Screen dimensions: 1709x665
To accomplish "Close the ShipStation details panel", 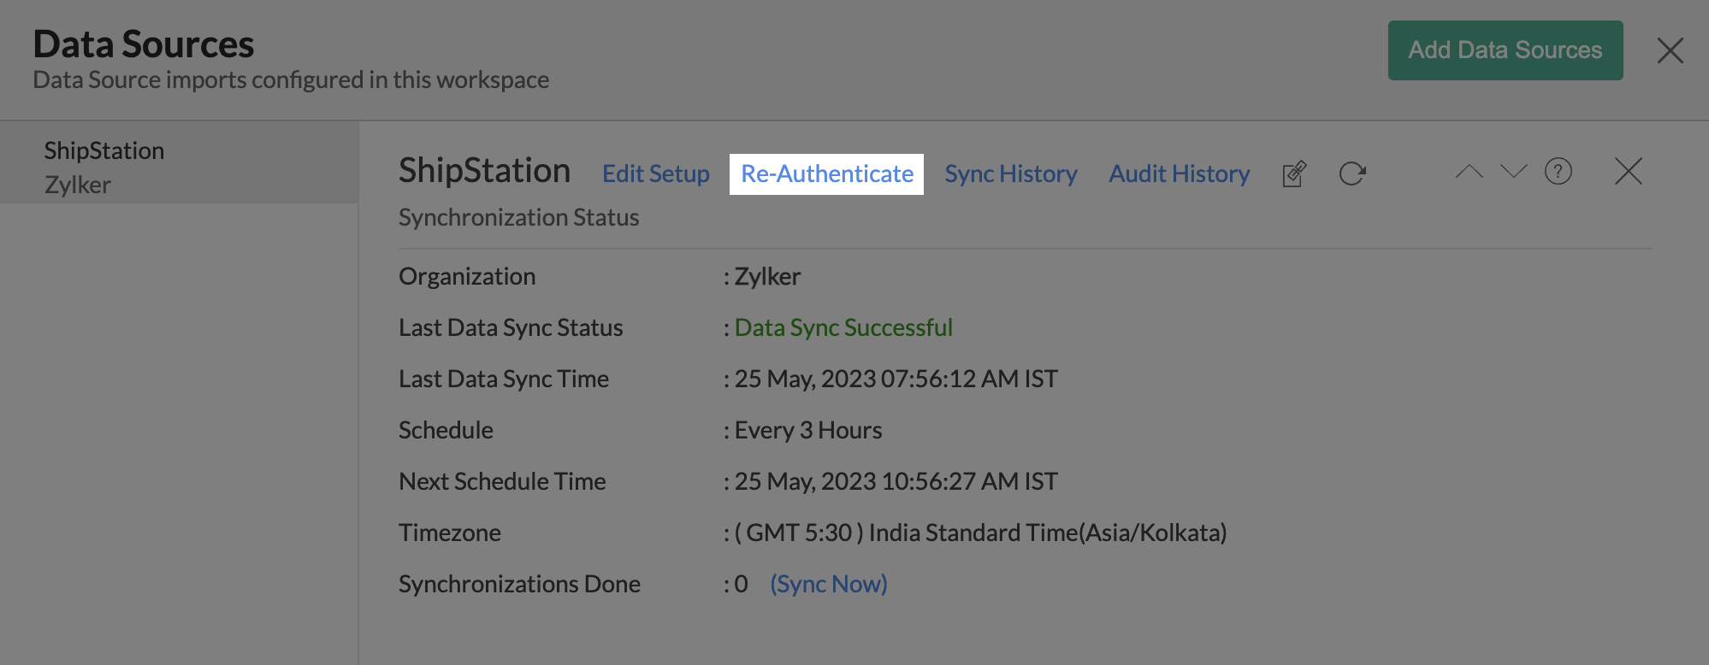I will (1629, 171).
